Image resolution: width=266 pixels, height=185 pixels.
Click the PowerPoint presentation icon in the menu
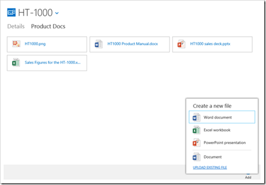coord(197,143)
